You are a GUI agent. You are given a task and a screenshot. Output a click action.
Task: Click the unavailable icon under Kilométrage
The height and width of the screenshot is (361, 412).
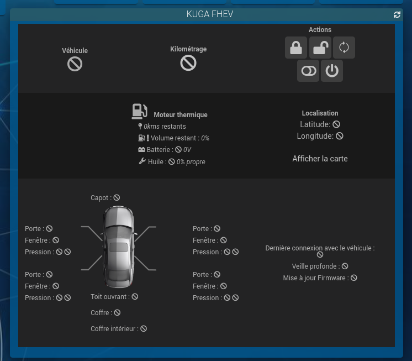coord(188,63)
